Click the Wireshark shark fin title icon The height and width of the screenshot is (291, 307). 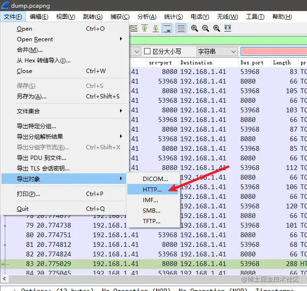(x=5, y=5)
